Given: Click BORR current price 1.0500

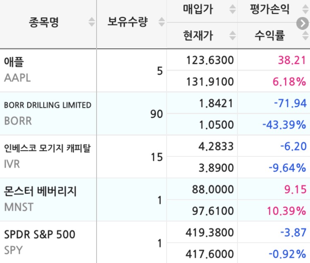Looking at the screenshot, I should click(216, 125).
